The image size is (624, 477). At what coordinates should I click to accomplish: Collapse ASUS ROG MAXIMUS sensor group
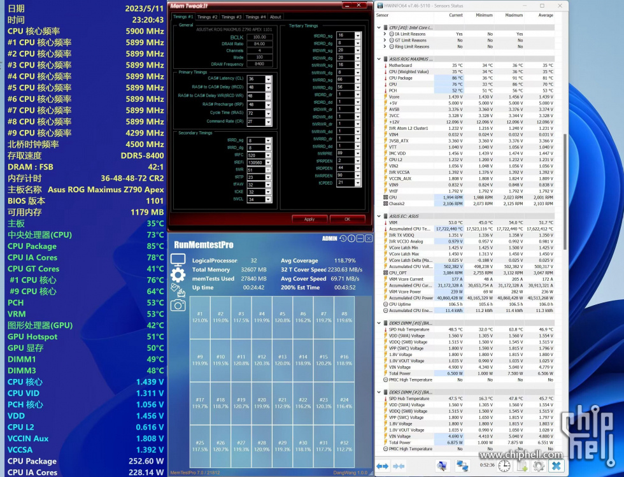pyautogui.click(x=379, y=59)
